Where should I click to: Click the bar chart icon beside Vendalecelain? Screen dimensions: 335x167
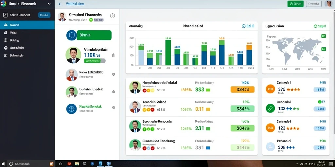pos(113,55)
